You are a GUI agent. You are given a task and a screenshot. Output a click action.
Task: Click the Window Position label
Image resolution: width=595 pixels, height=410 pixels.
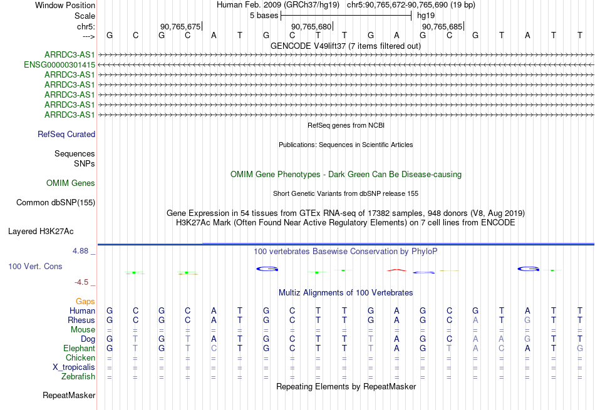(x=65, y=5)
